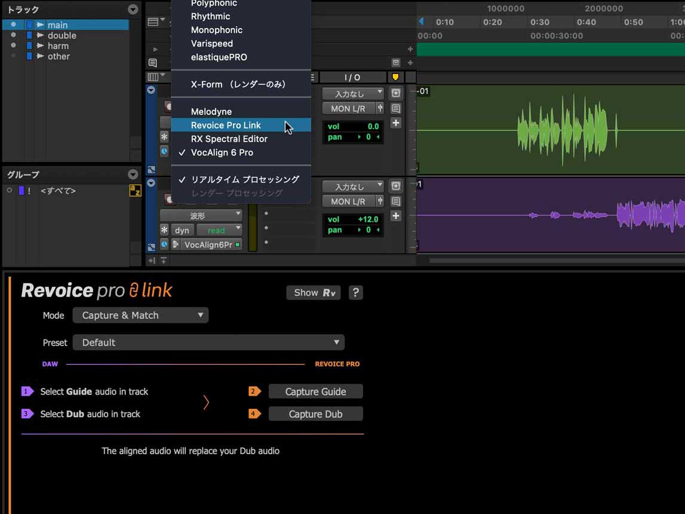Open the 入力なし input selector on the vol +12.0 track

[x=353, y=186]
